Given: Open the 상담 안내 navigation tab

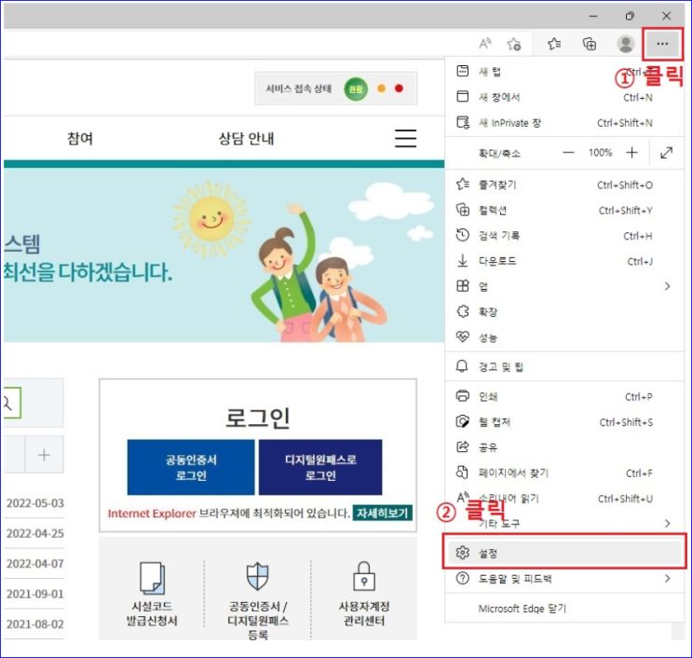Looking at the screenshot, I should click(246, 139).
